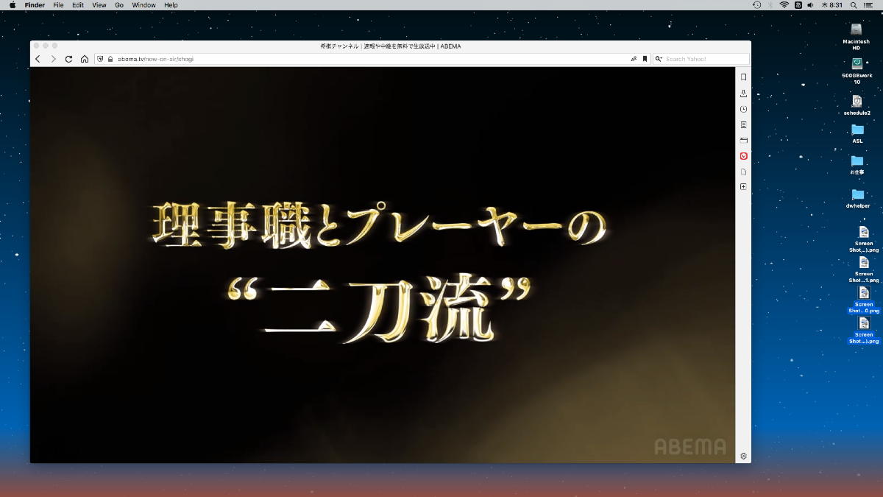Open Spotlight search
The height and width of the screenshot is (497, 883).
point(854,5)
